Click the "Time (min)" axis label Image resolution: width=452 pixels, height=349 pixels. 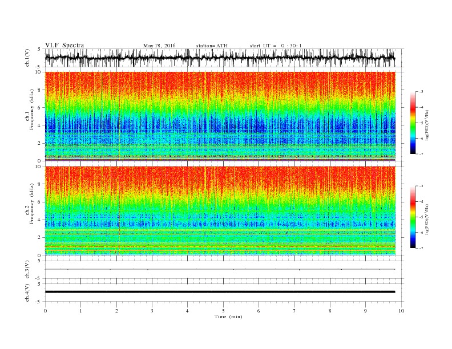point(228,316)
